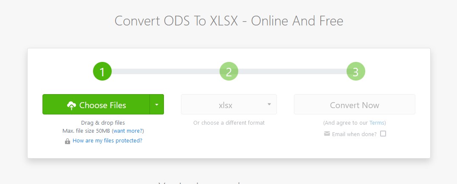
Task: Click the cloud upload icon
Action: point(71,106)
